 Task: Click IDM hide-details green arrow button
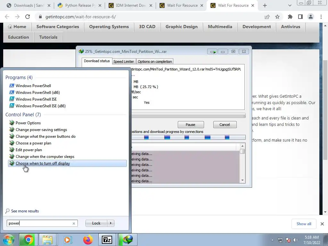pos(213,52)
